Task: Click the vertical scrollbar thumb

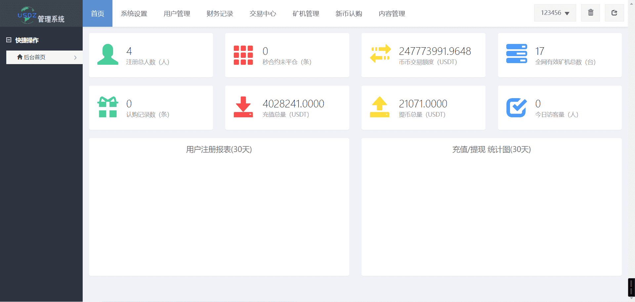Action: point(631,287)
